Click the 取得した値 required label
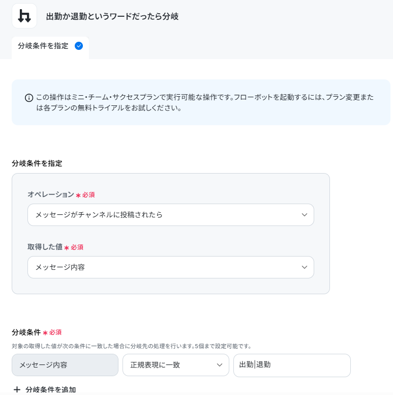 pos(55,247)
